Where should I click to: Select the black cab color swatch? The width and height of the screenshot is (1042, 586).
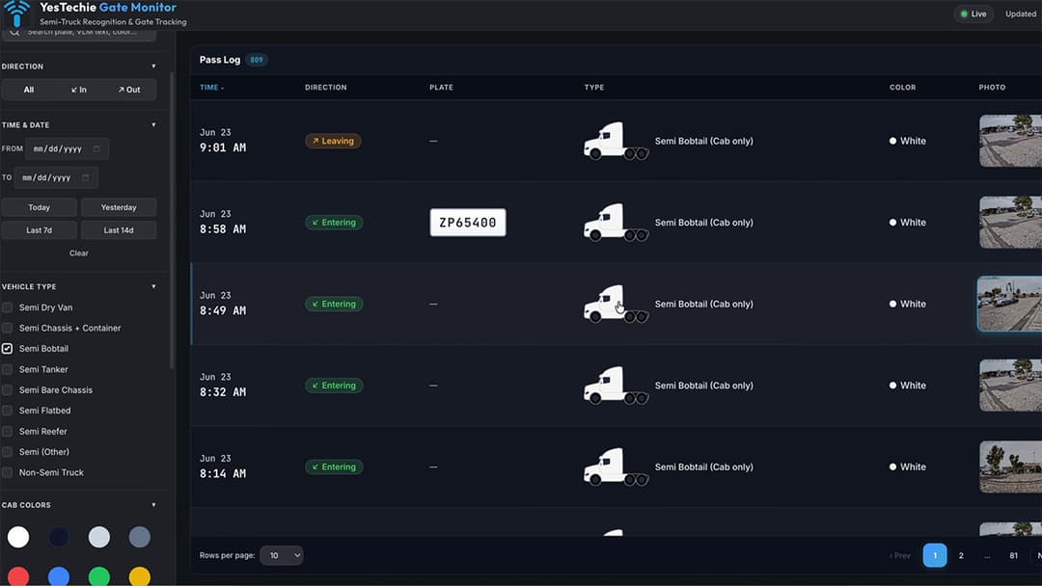pos(59,537)
